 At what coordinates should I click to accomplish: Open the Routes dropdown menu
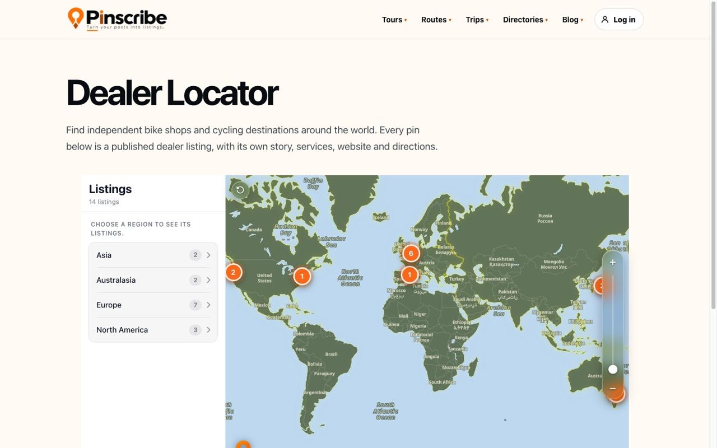point(436,20)
